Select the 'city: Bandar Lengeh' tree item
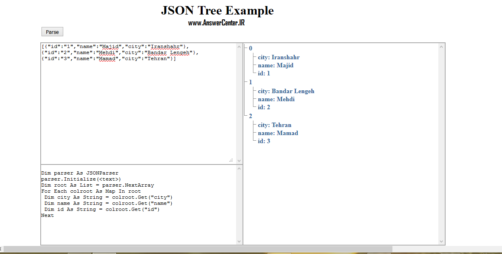Image resolution: width=502 pixels, height=254 pixels. (286, 91)
